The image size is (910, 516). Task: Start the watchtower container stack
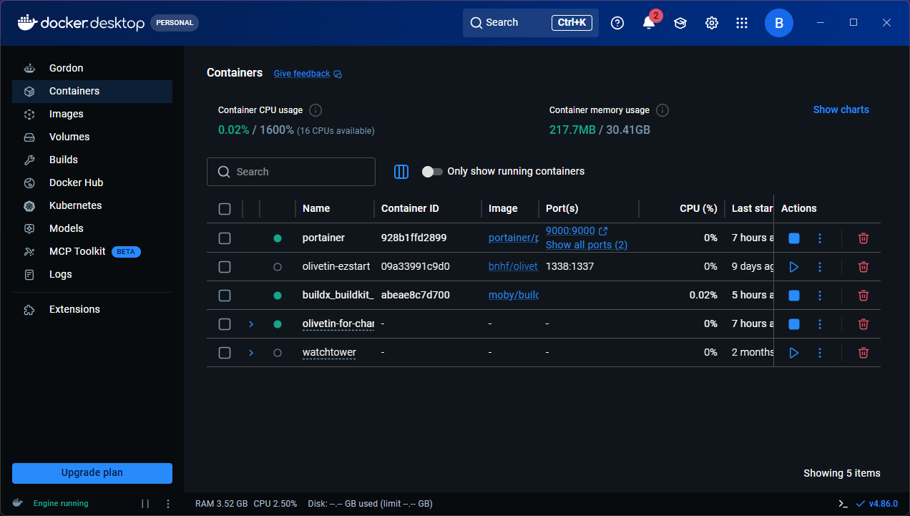coord(794,353)
